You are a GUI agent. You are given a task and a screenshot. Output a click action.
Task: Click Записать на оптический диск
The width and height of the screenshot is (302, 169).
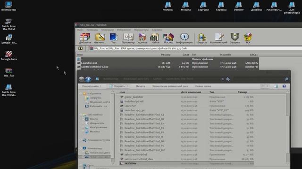click(x=170, y=86)
